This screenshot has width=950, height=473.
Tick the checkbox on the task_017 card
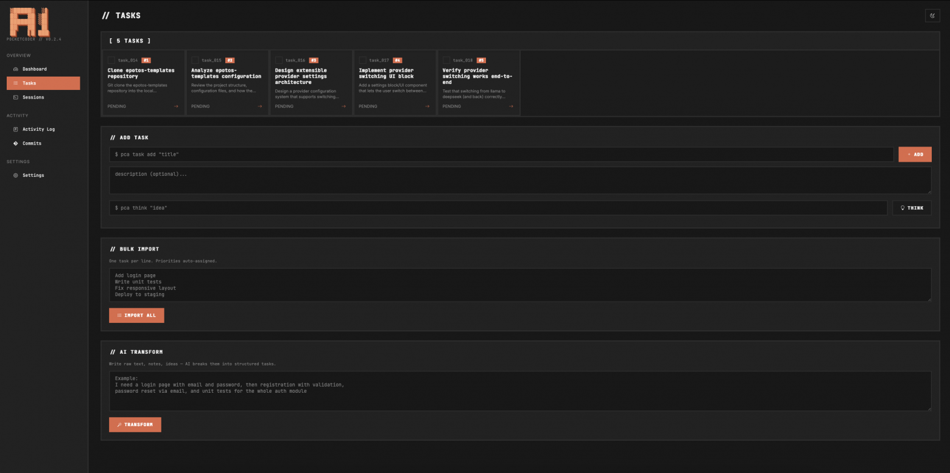coord(362,60)
